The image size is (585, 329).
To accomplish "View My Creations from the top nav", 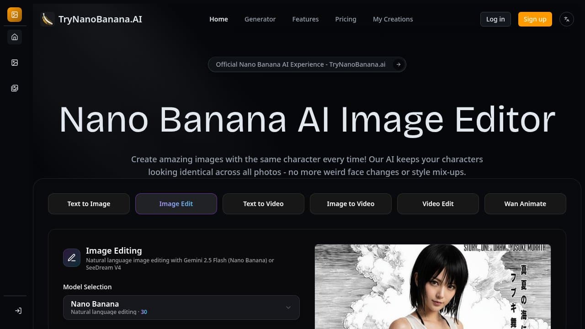I will coord(393,19).
